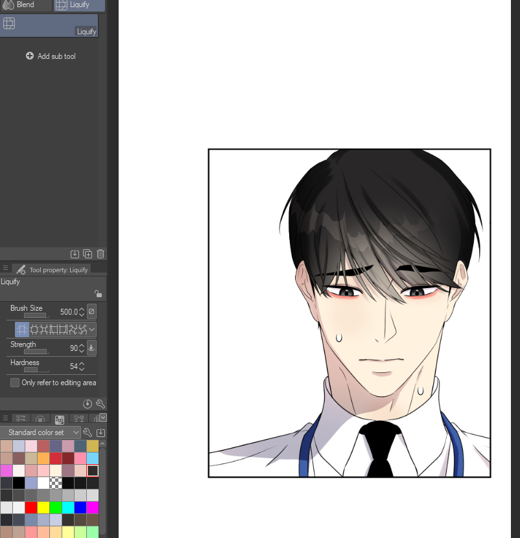Switch to the Color circle panel icon

pyautogui.click(x=40, y=418)
